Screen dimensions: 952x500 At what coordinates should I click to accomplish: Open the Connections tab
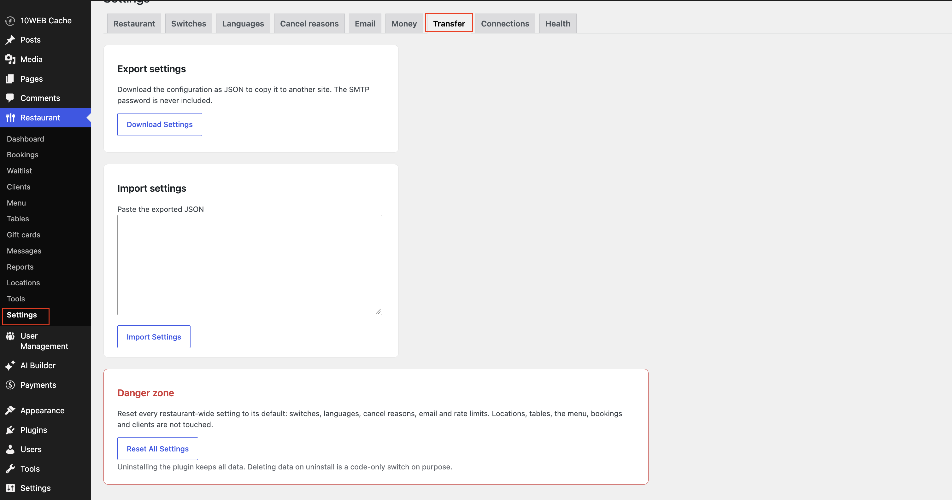pyautogui.click(x=505, y=24)
